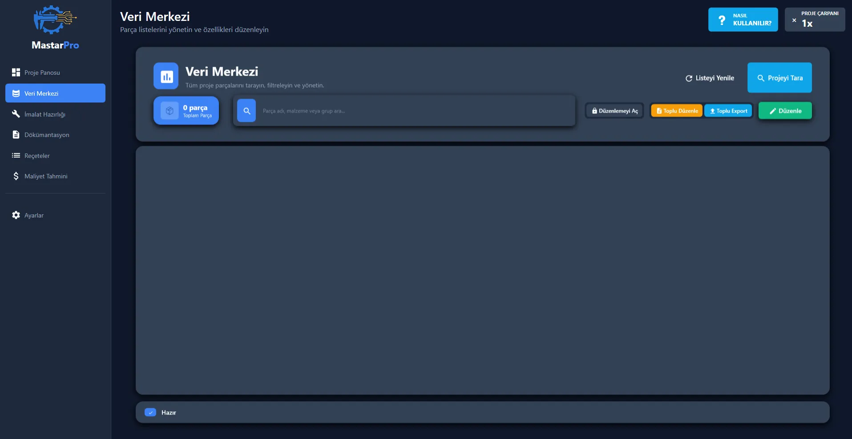Select Dökümantasyon in the sidebar

point(46,135)
